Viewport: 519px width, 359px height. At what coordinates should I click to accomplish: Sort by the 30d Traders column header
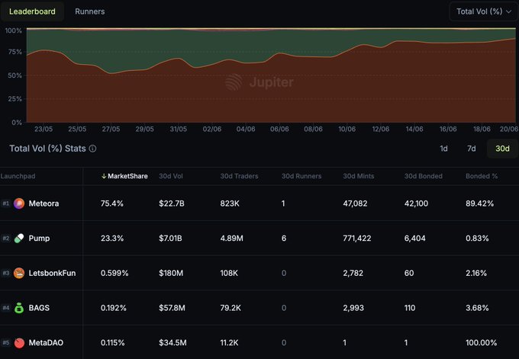(239, 176)
